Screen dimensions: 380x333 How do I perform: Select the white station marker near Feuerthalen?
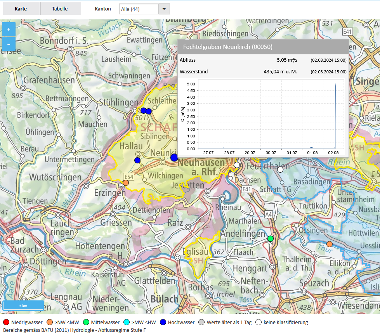280,170
